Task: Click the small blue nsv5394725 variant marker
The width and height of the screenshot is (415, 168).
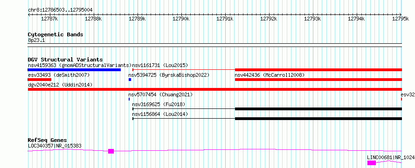Action: [x=130, y=80]
